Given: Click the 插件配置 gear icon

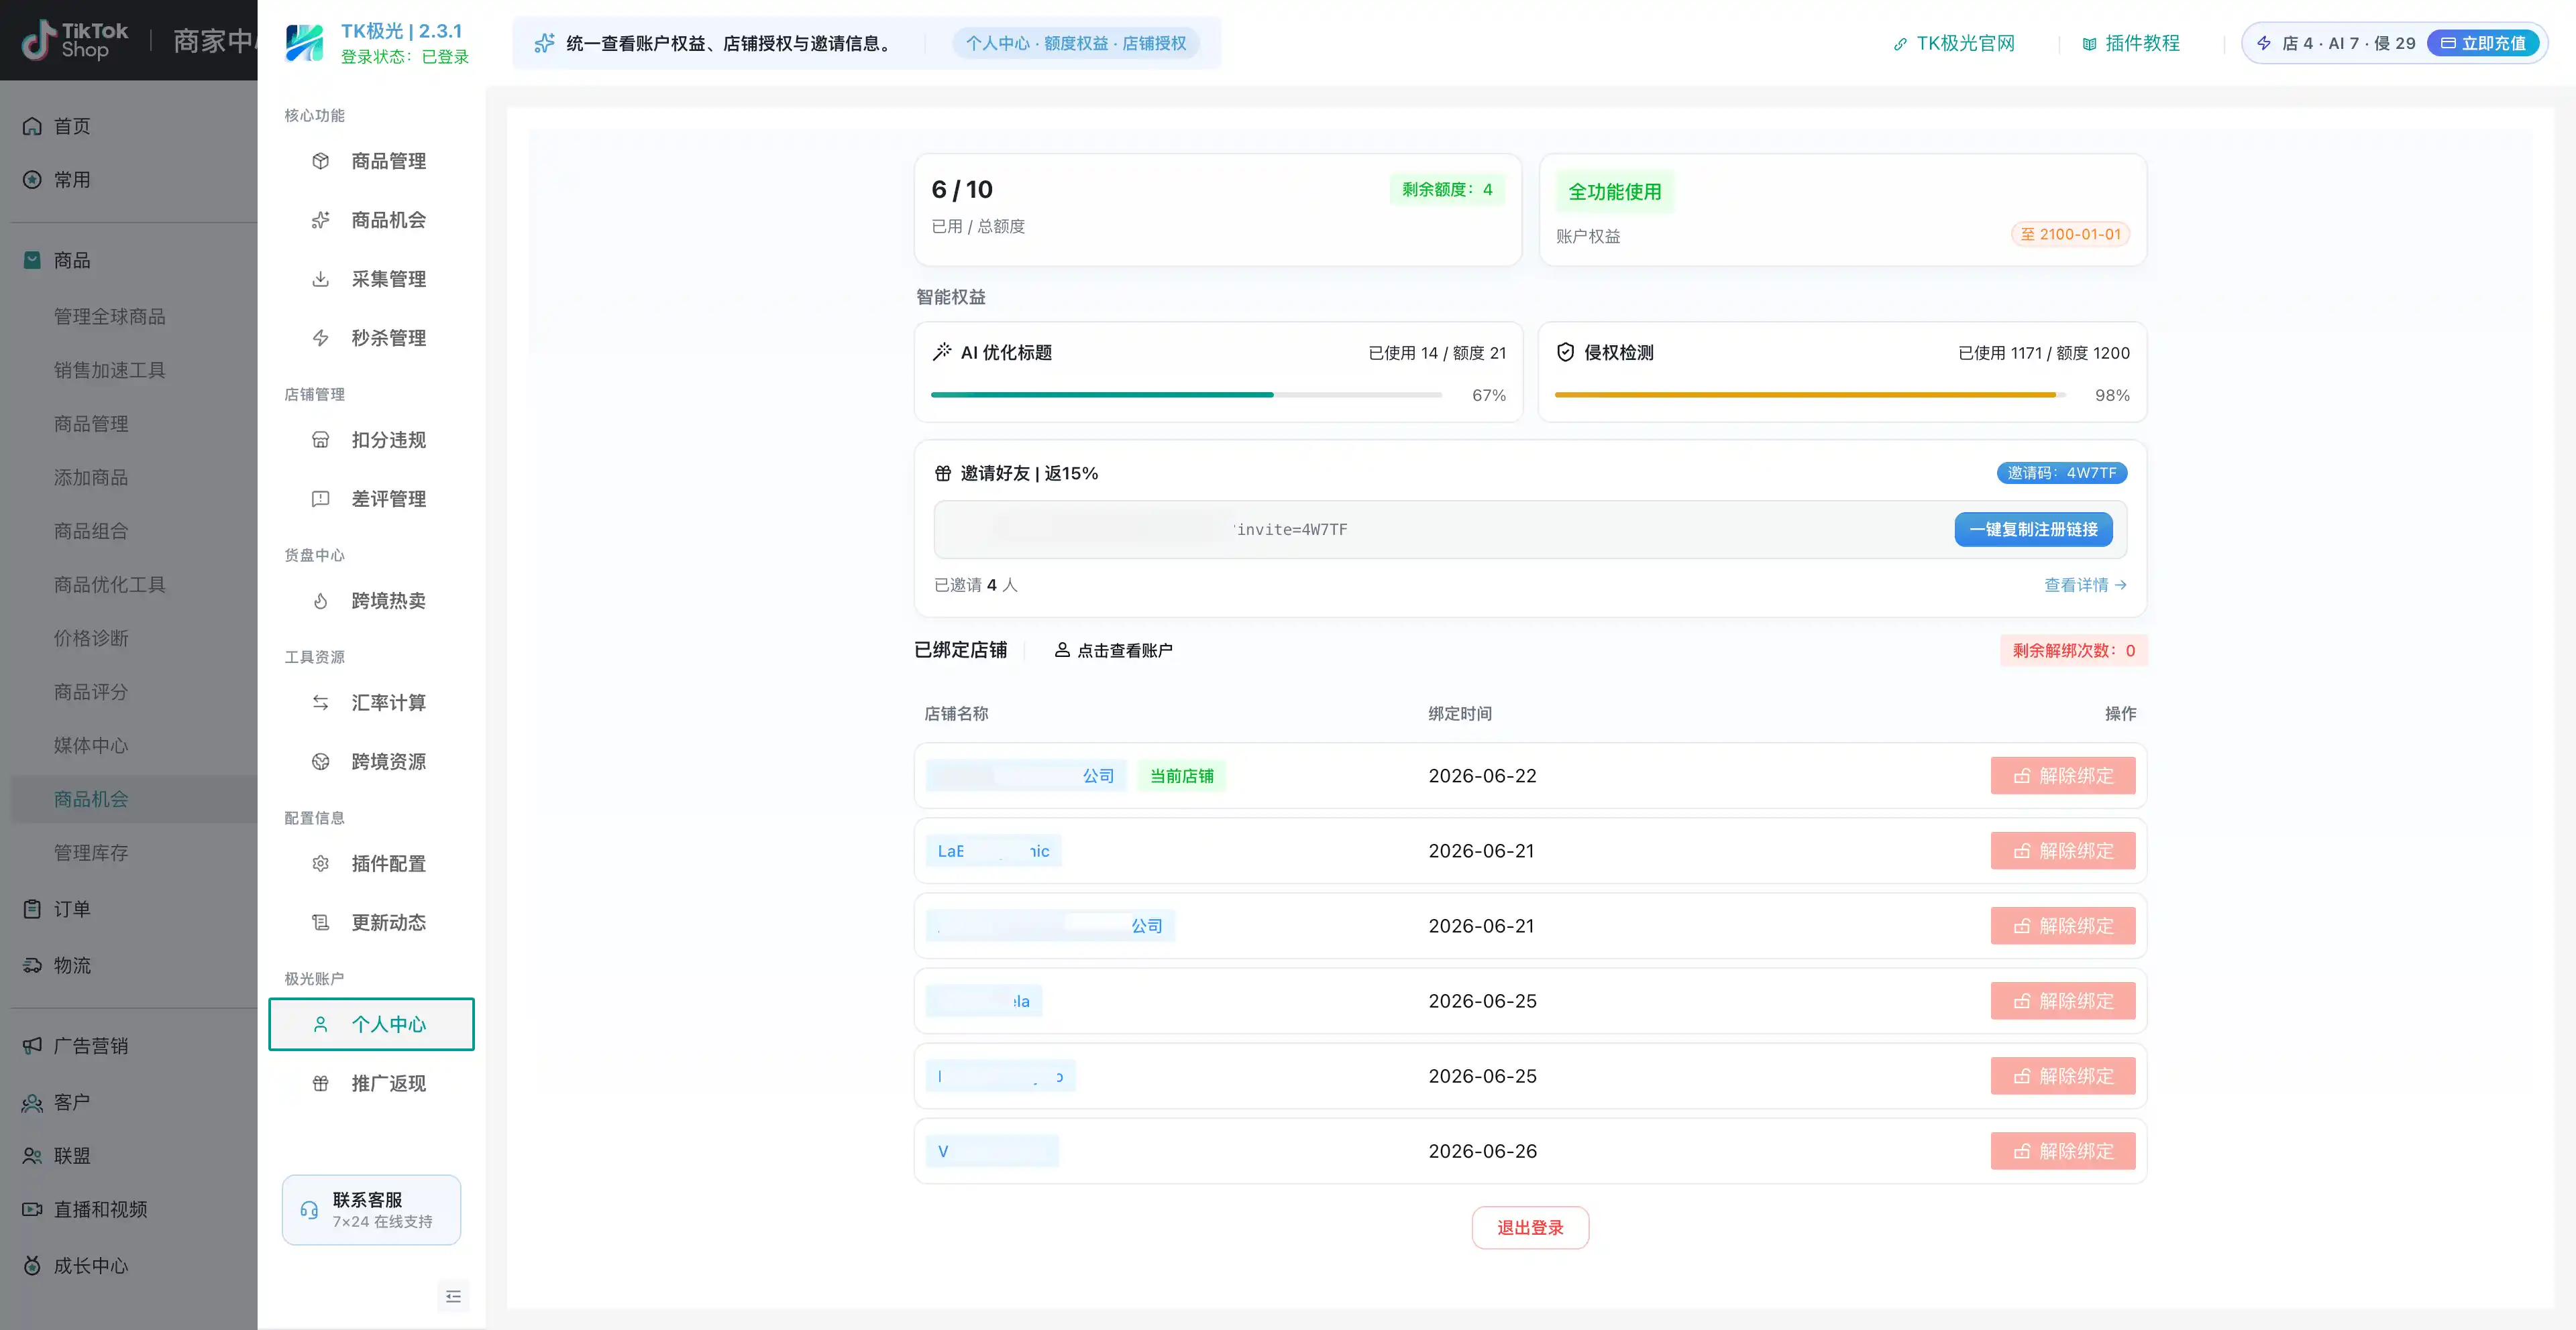Looking at the screenshot, I should [320, 863].
